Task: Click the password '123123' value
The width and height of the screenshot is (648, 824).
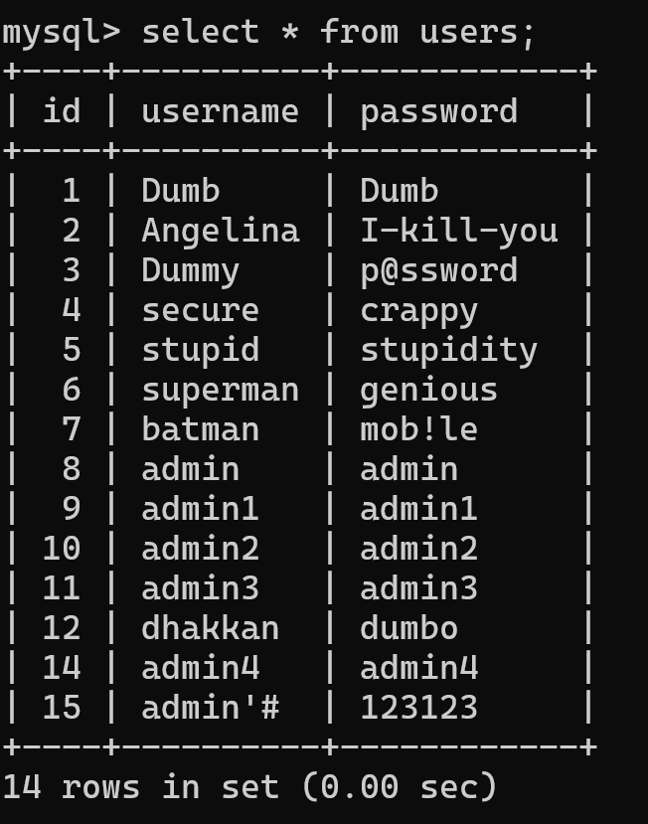Action: (x=418, y=708)
